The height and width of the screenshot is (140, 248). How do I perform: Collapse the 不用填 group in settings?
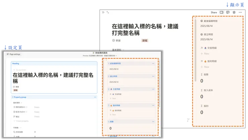pos(17,128)
